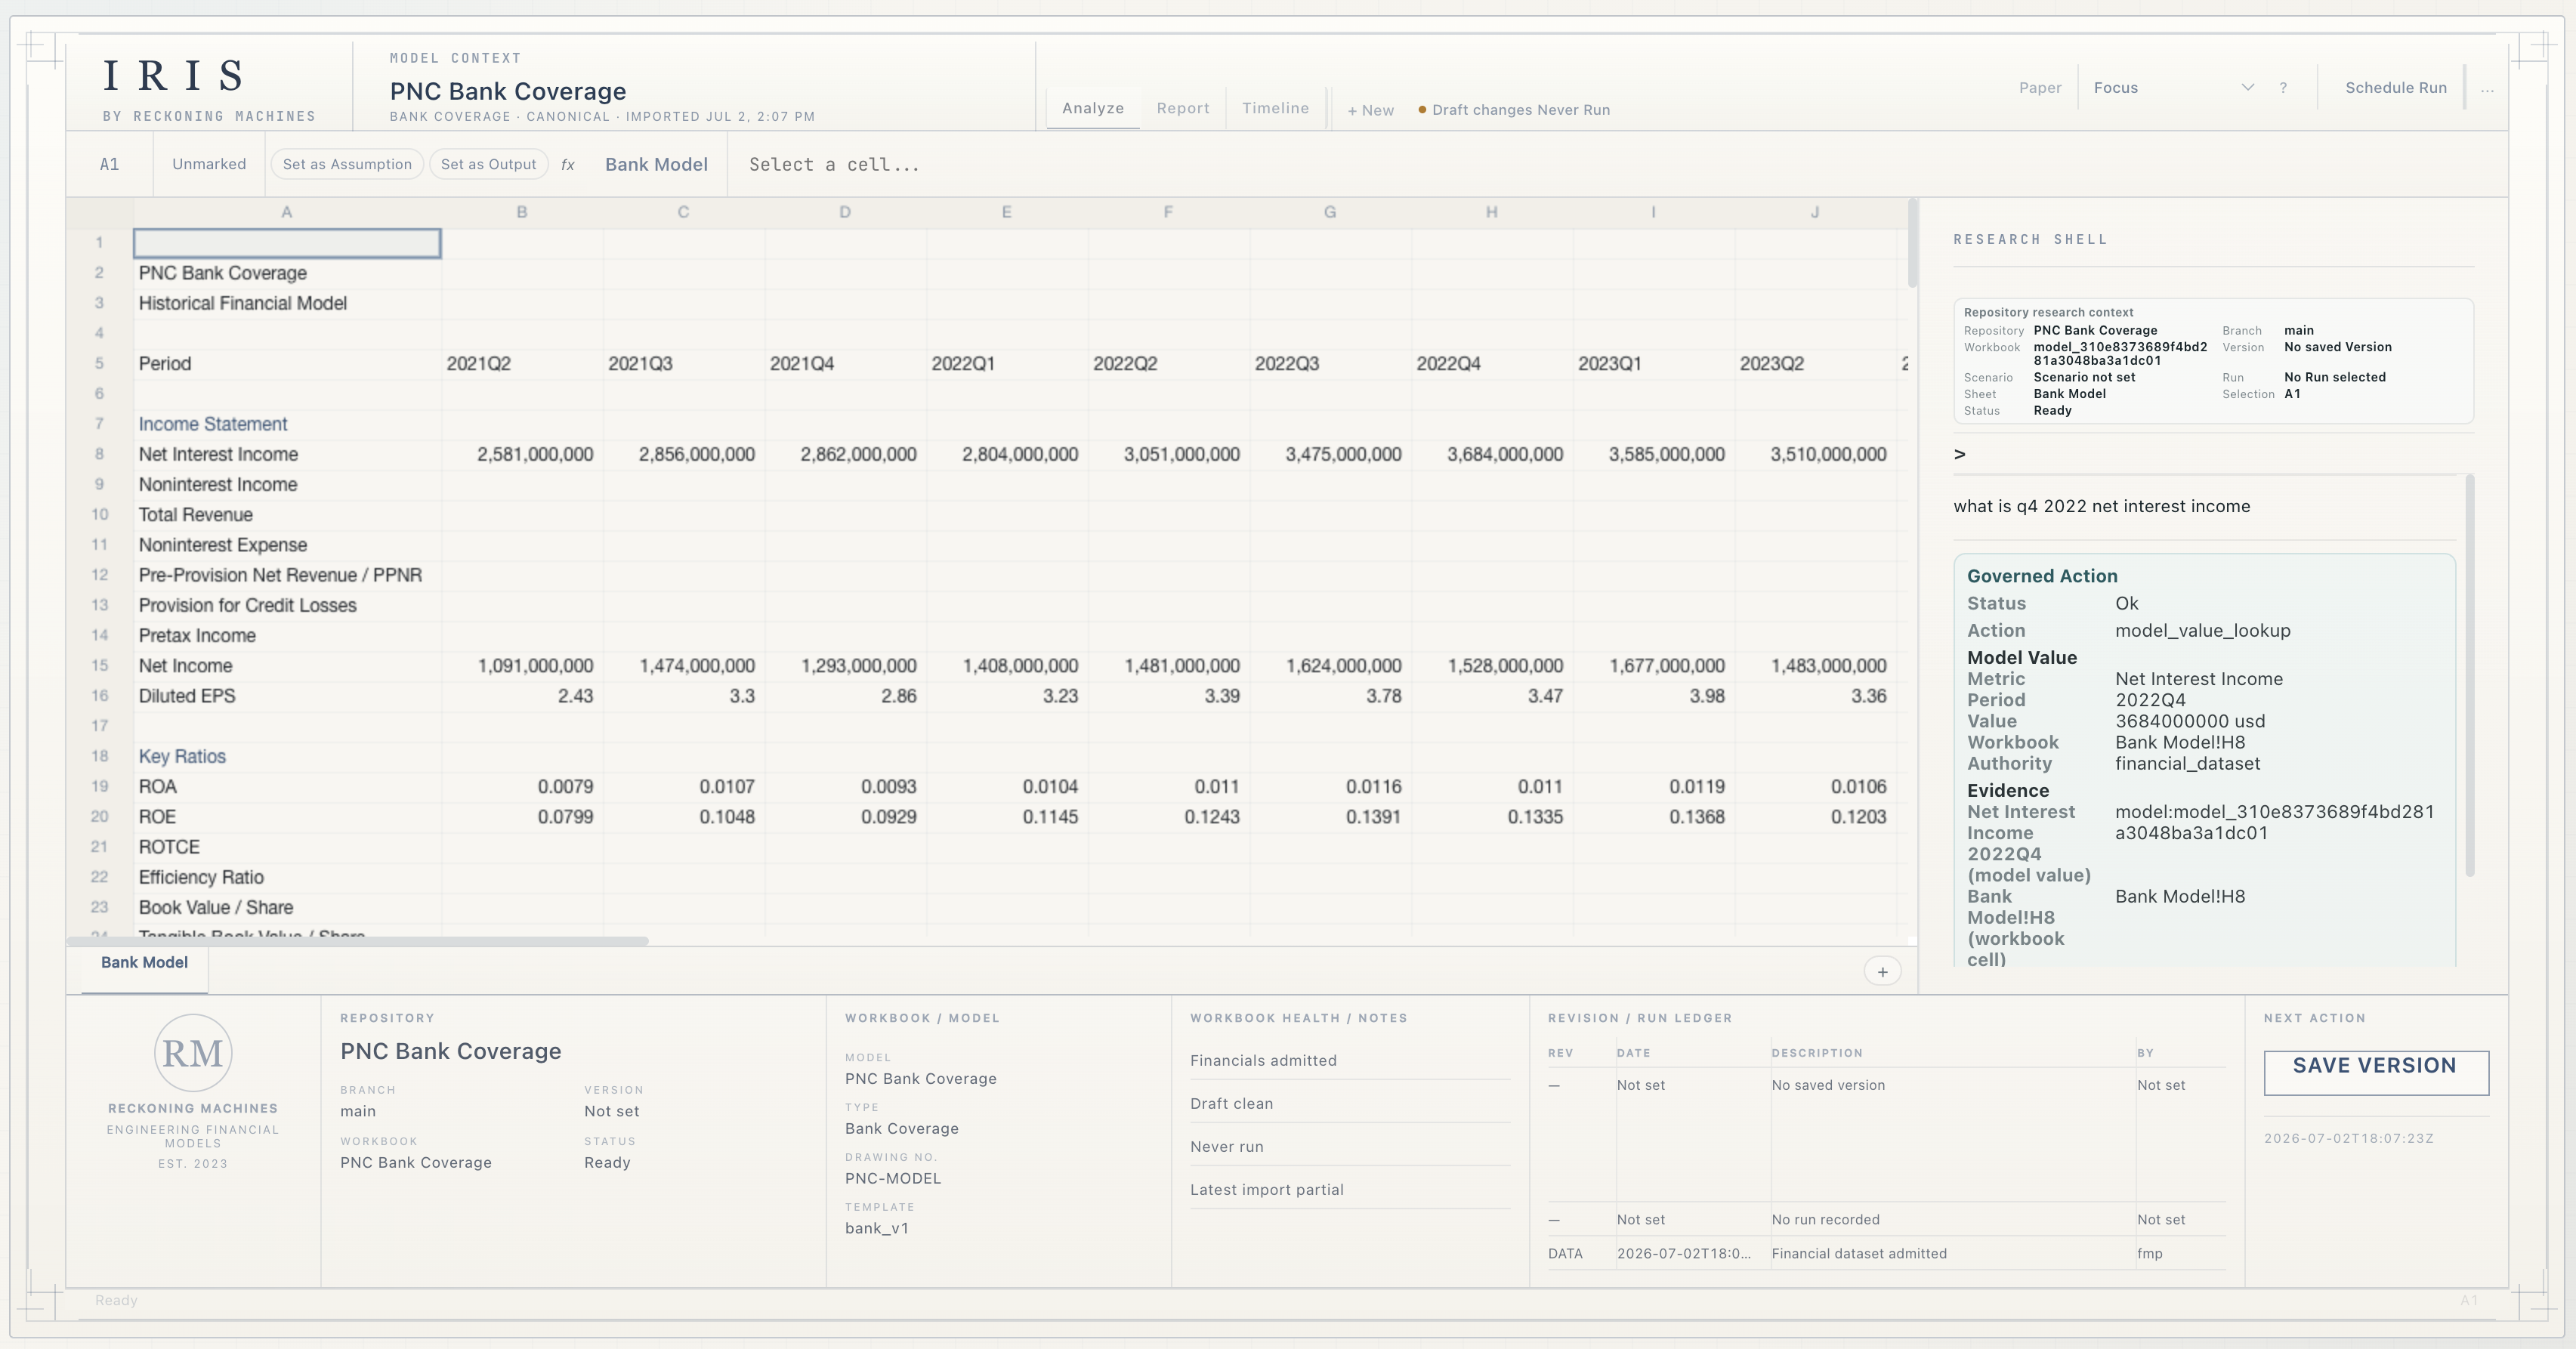The height and width of the screenshot is (1349, 2576).
Task: Switch to the Report tab
Action: coord(1182,108)
